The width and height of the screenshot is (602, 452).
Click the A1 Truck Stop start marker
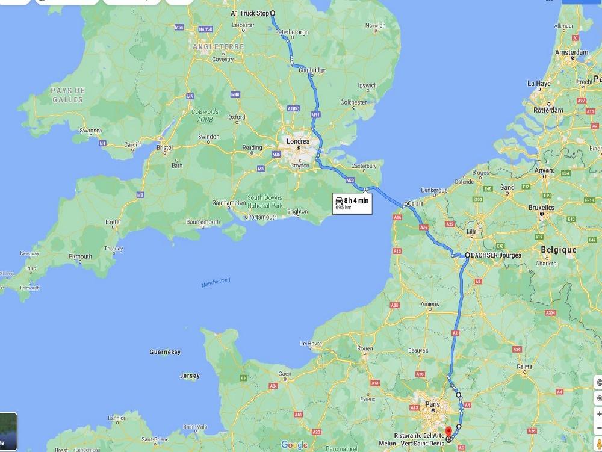click(273, 13)
